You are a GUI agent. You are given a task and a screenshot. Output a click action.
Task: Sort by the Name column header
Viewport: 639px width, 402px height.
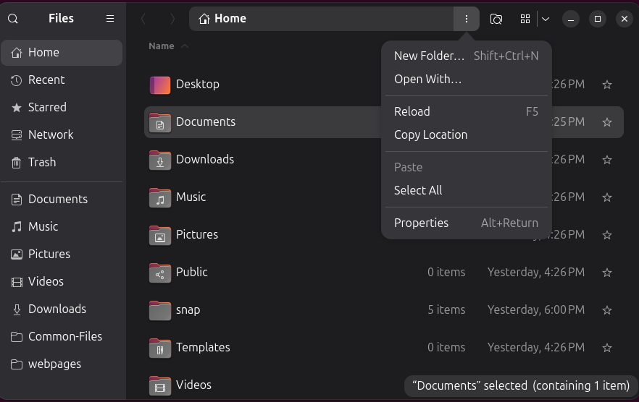[x=162, y=46]
